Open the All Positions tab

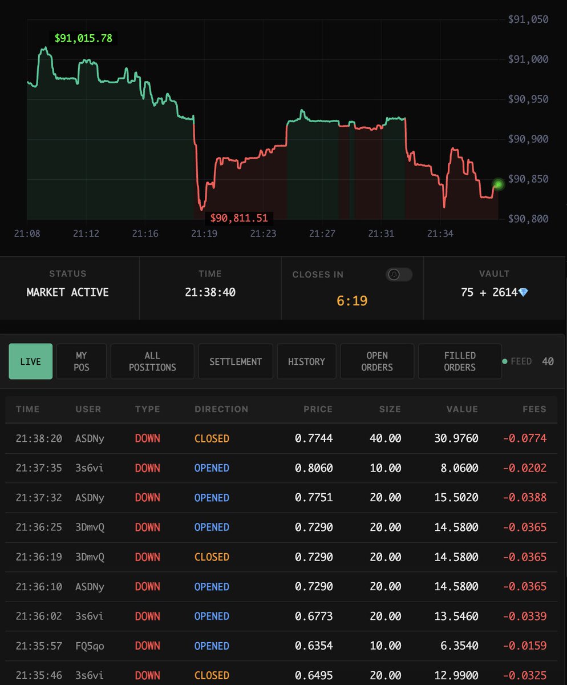coord(152,361)
